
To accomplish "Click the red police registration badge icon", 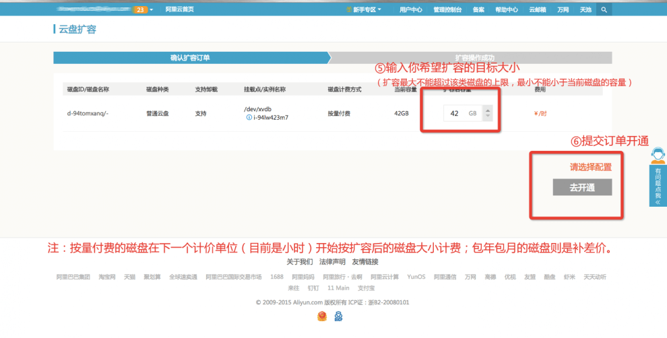I will (x=322, y=316).
